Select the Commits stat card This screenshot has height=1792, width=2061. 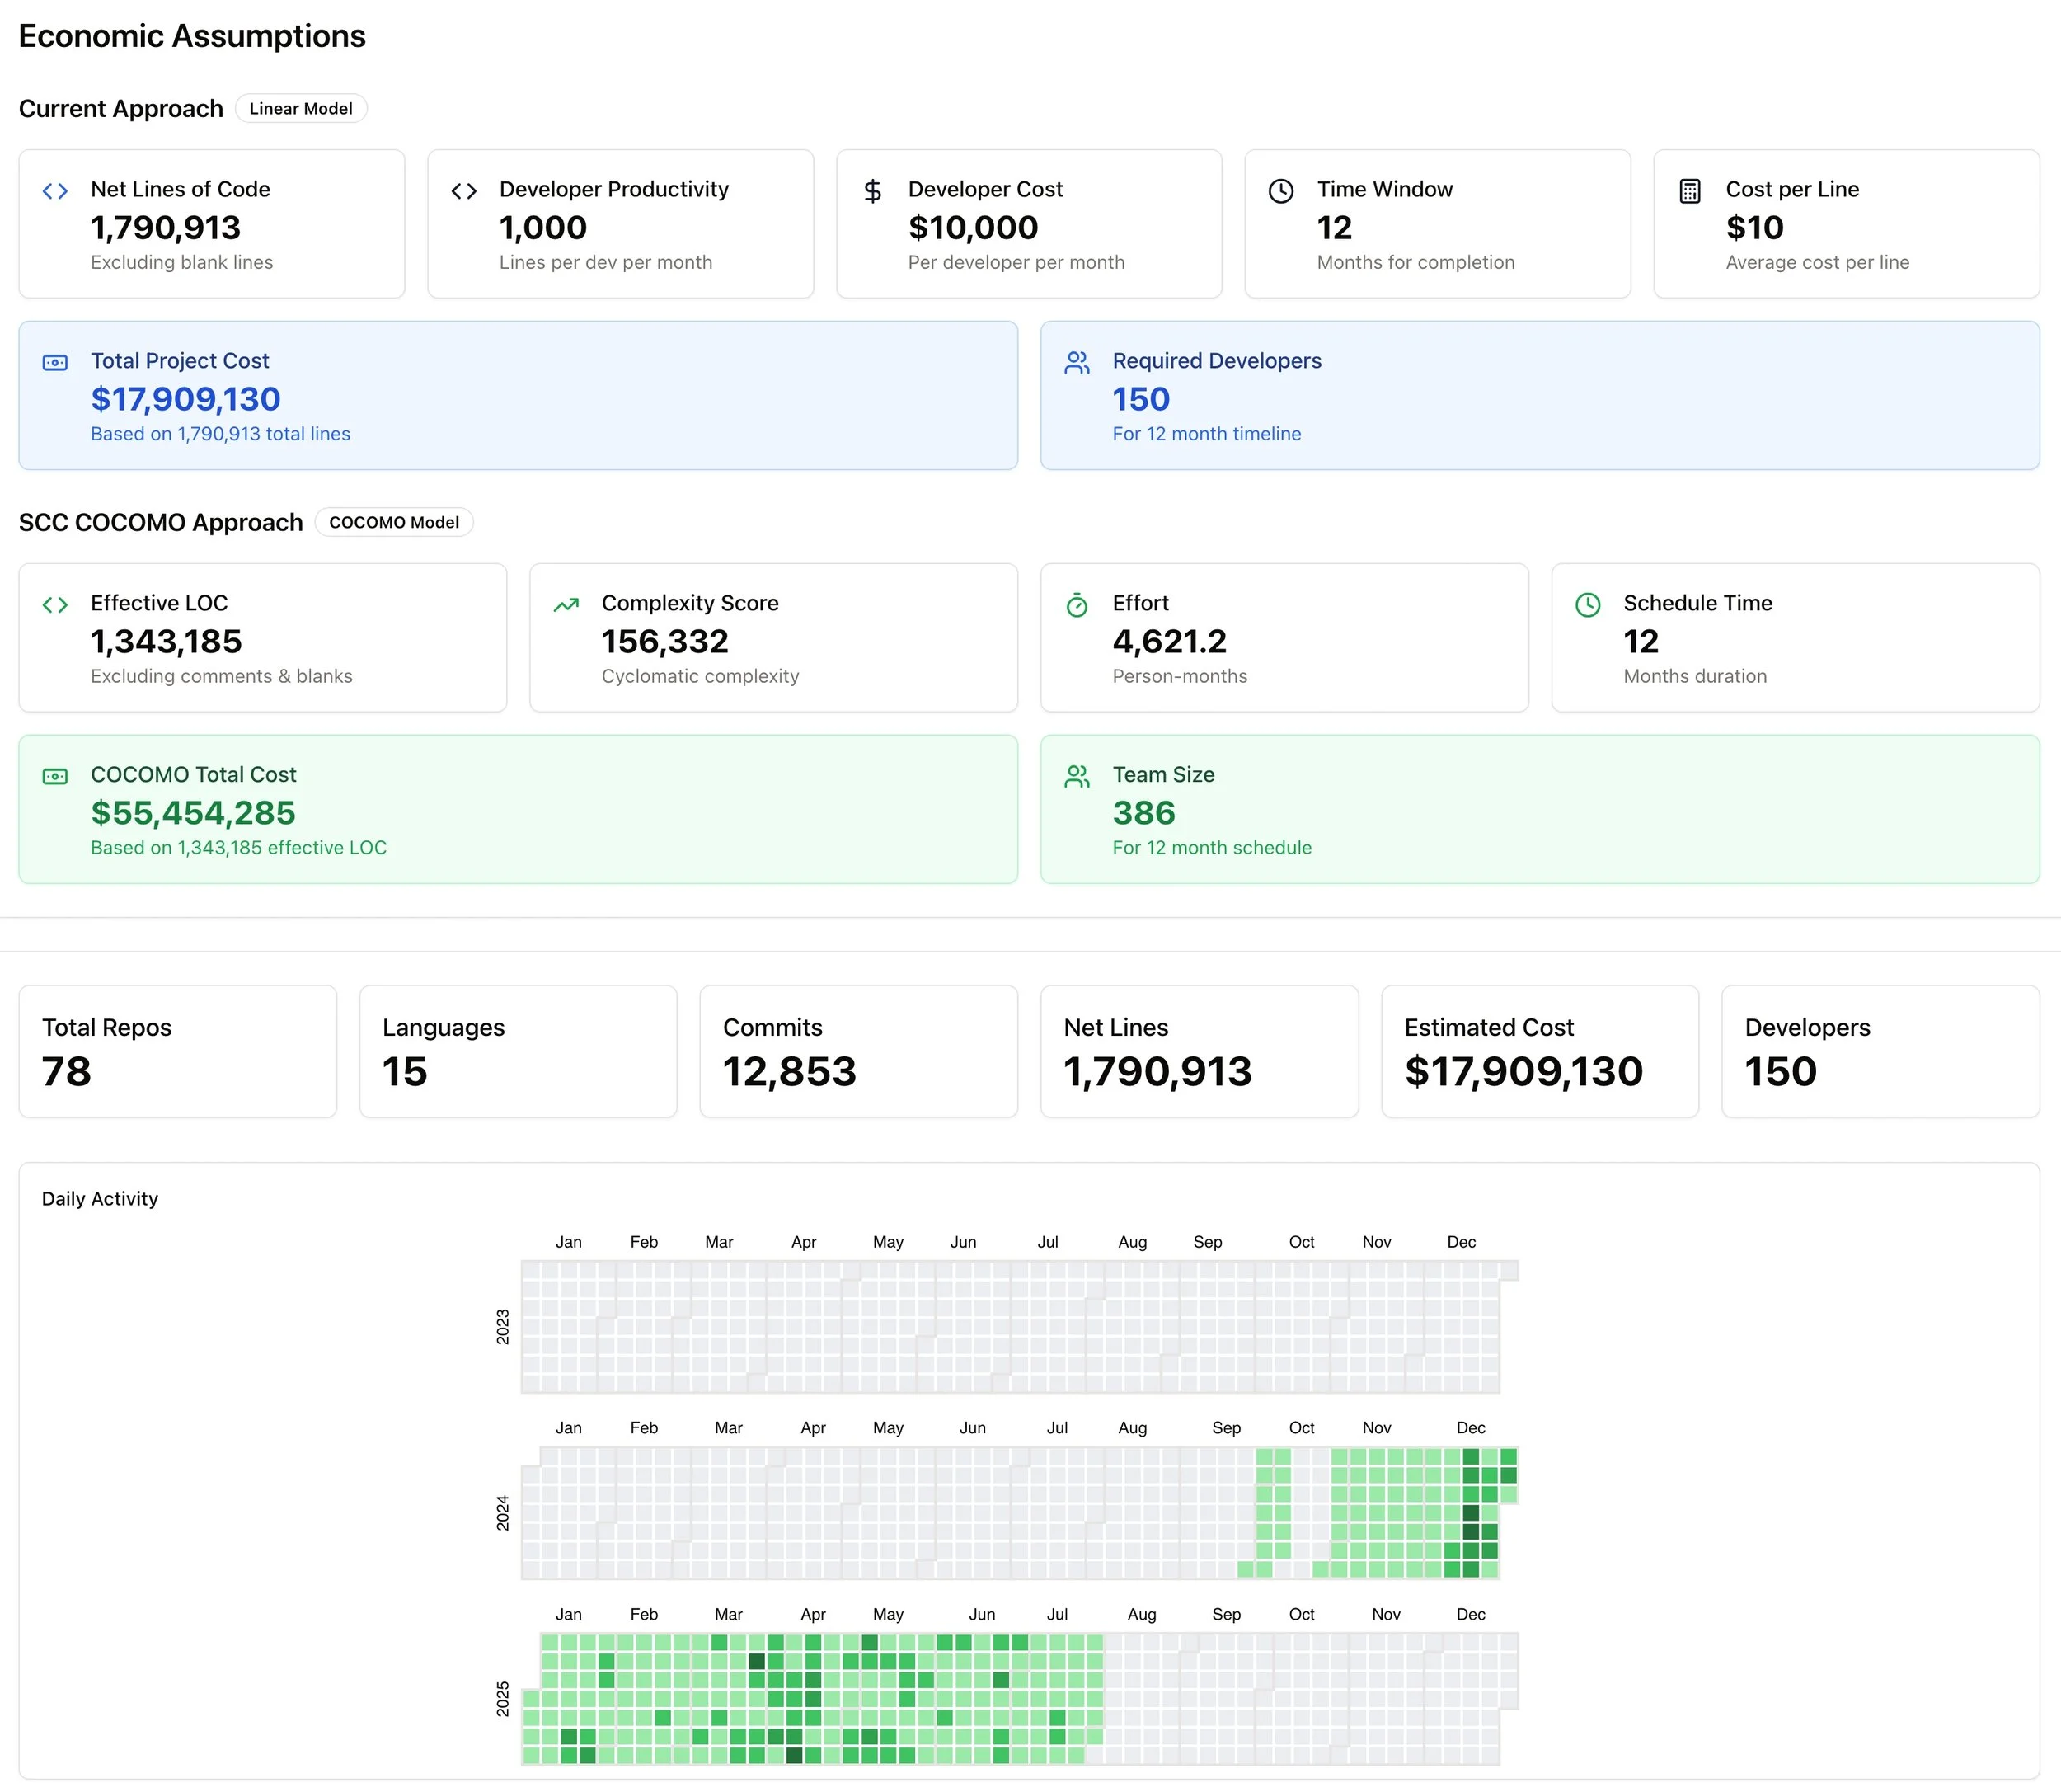[857, 1051]
